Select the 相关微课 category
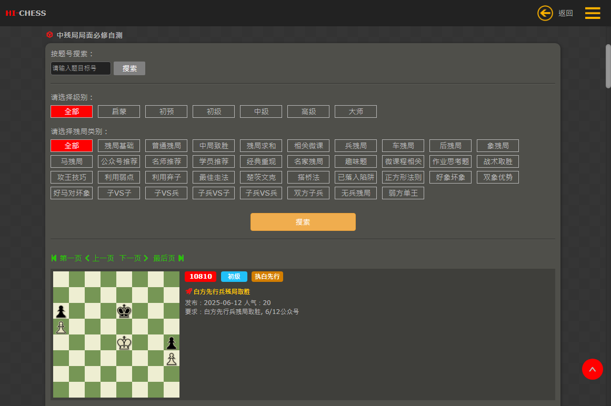The width and height of the screenshot is (611, 406). [308, 146]
